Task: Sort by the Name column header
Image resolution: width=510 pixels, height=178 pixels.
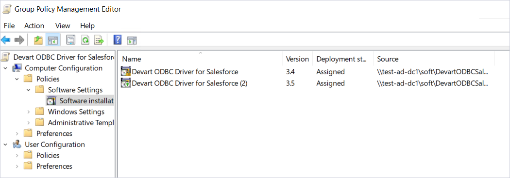Action: [x=200, y=59]
